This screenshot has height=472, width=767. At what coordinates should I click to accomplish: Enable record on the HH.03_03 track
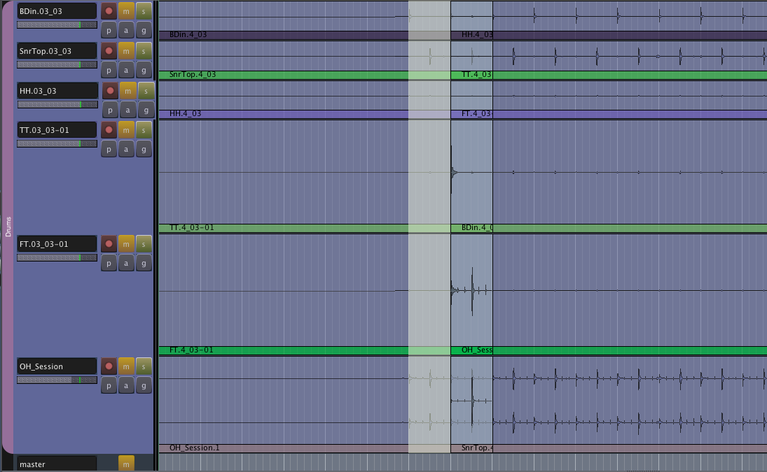[110, 90]
